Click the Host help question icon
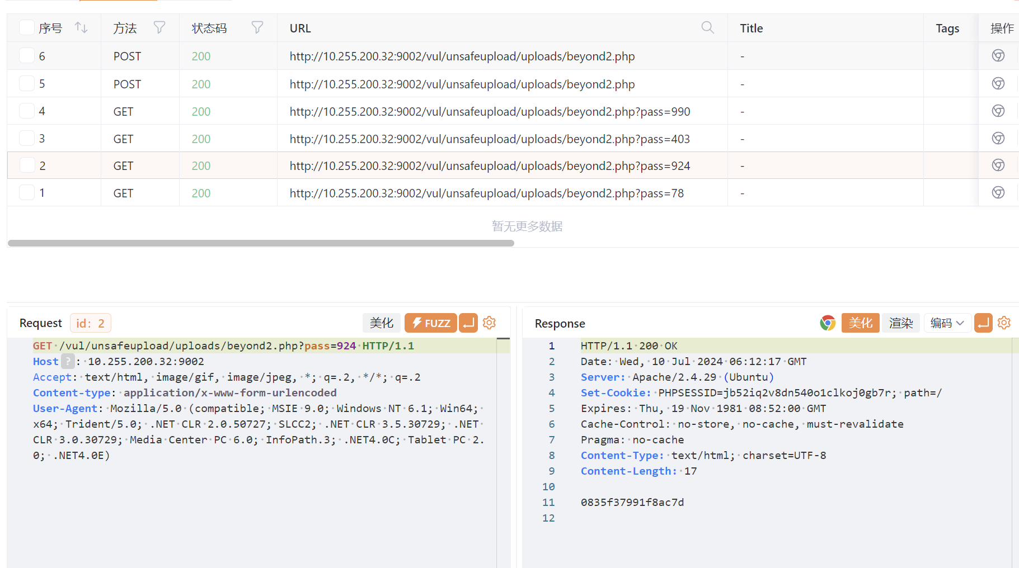 point(68,361)
